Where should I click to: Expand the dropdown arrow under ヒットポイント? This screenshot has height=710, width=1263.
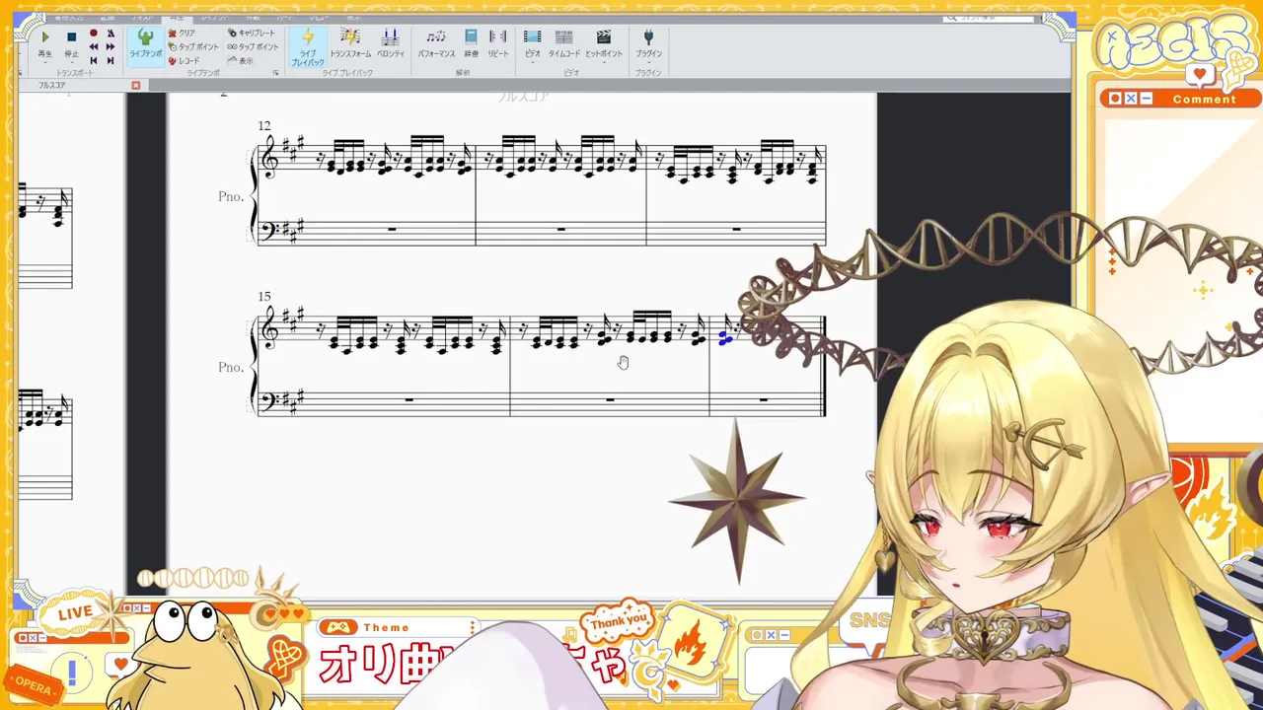(x=603, y=62)
